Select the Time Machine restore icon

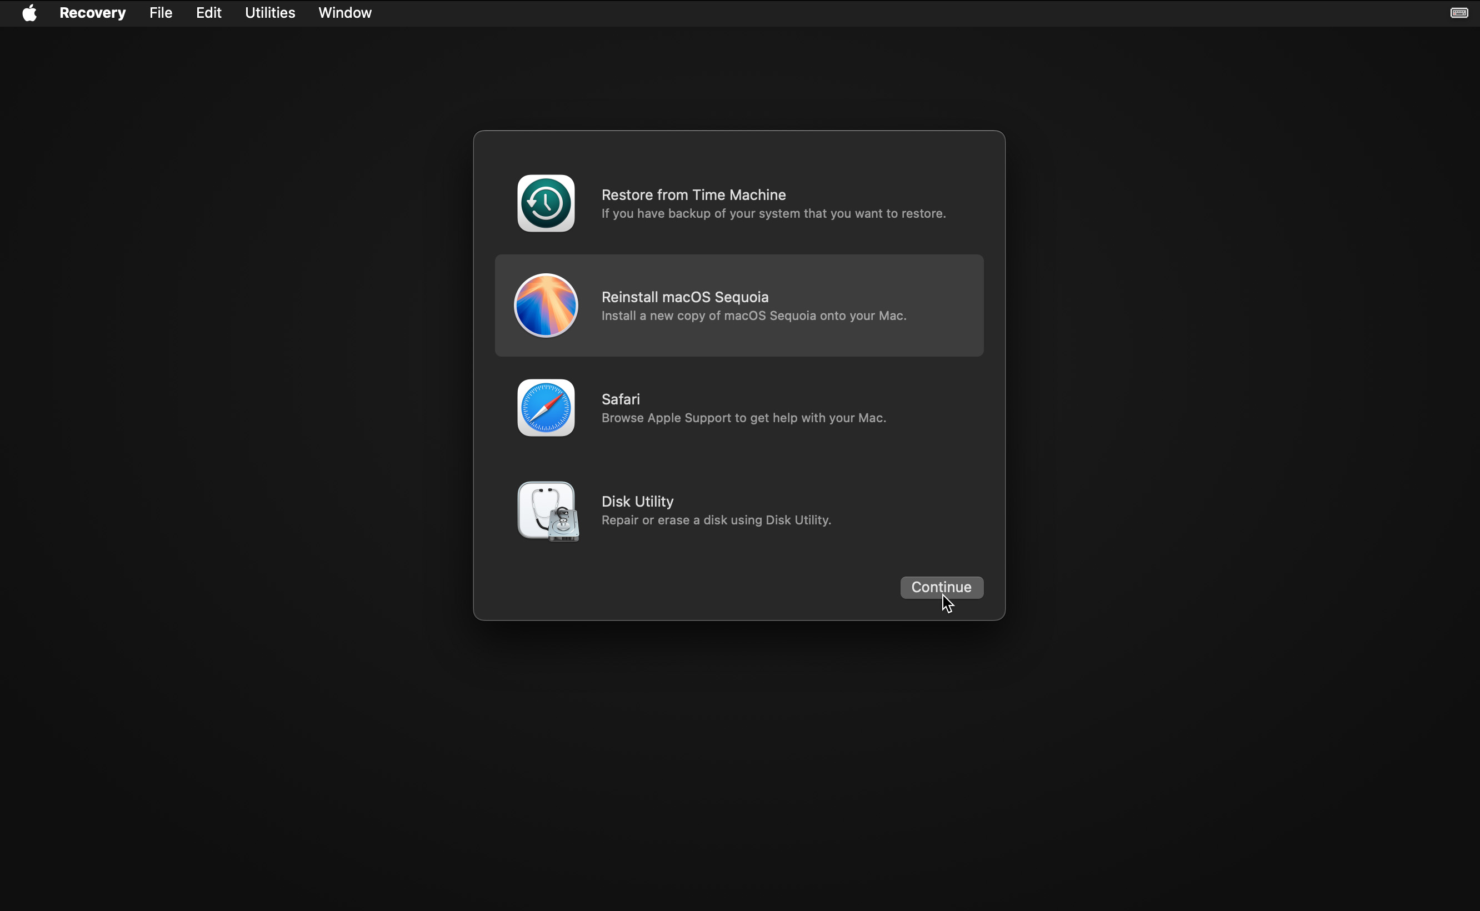(546, 203)
